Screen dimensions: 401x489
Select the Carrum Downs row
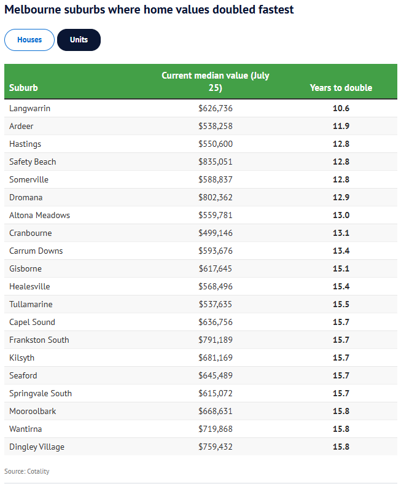(36, 251)
